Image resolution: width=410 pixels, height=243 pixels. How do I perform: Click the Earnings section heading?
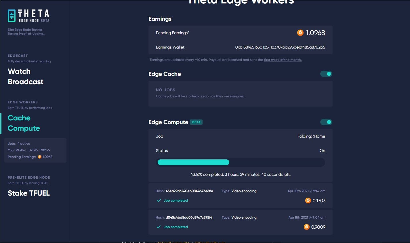pos(160,19)
